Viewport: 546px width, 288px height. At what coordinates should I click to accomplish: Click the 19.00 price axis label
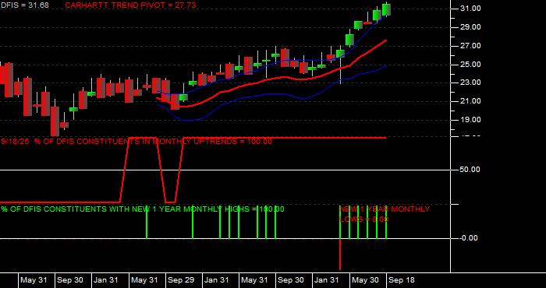click(x=471, y=120)
